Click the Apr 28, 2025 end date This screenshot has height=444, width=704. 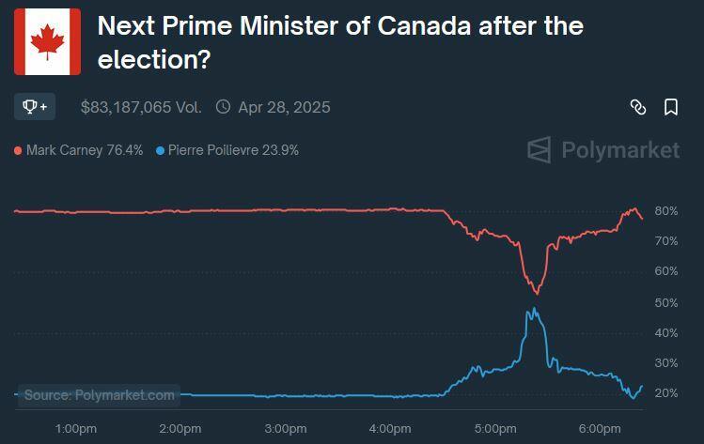[284, 107]
